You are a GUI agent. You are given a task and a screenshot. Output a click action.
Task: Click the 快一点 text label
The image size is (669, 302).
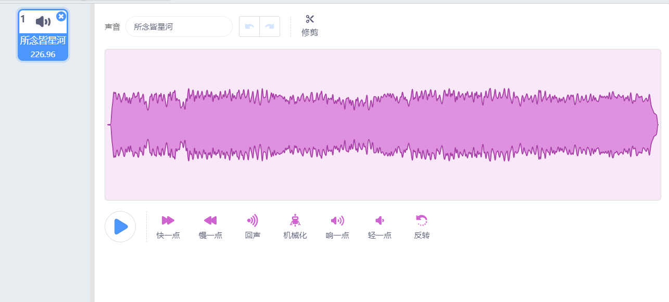pyautogui.click(x=168, y=235)
